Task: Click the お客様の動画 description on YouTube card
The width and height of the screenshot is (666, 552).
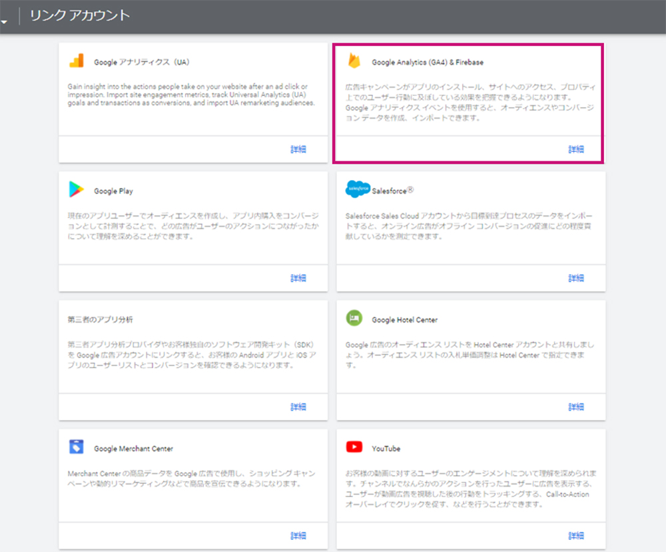Action: point(471,489)
